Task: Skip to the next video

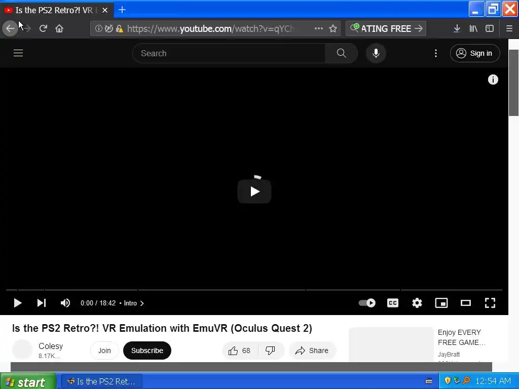Action: tap(42, 303)
